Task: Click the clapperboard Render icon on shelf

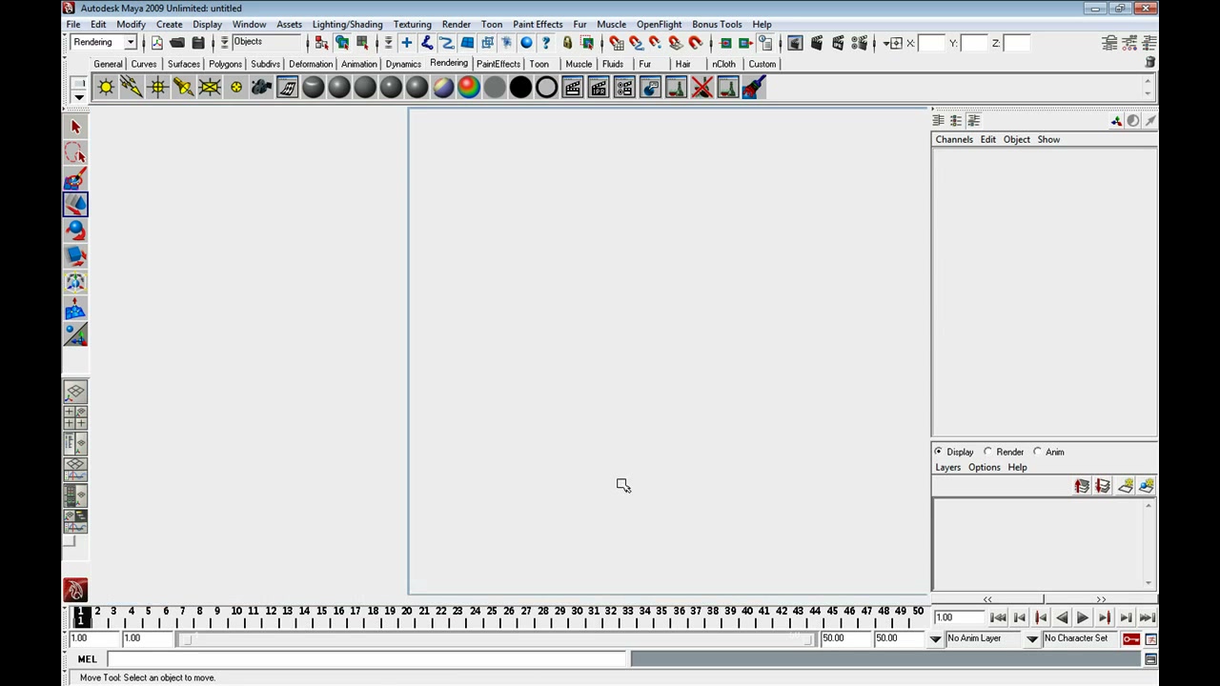Action: pos(573,88)
